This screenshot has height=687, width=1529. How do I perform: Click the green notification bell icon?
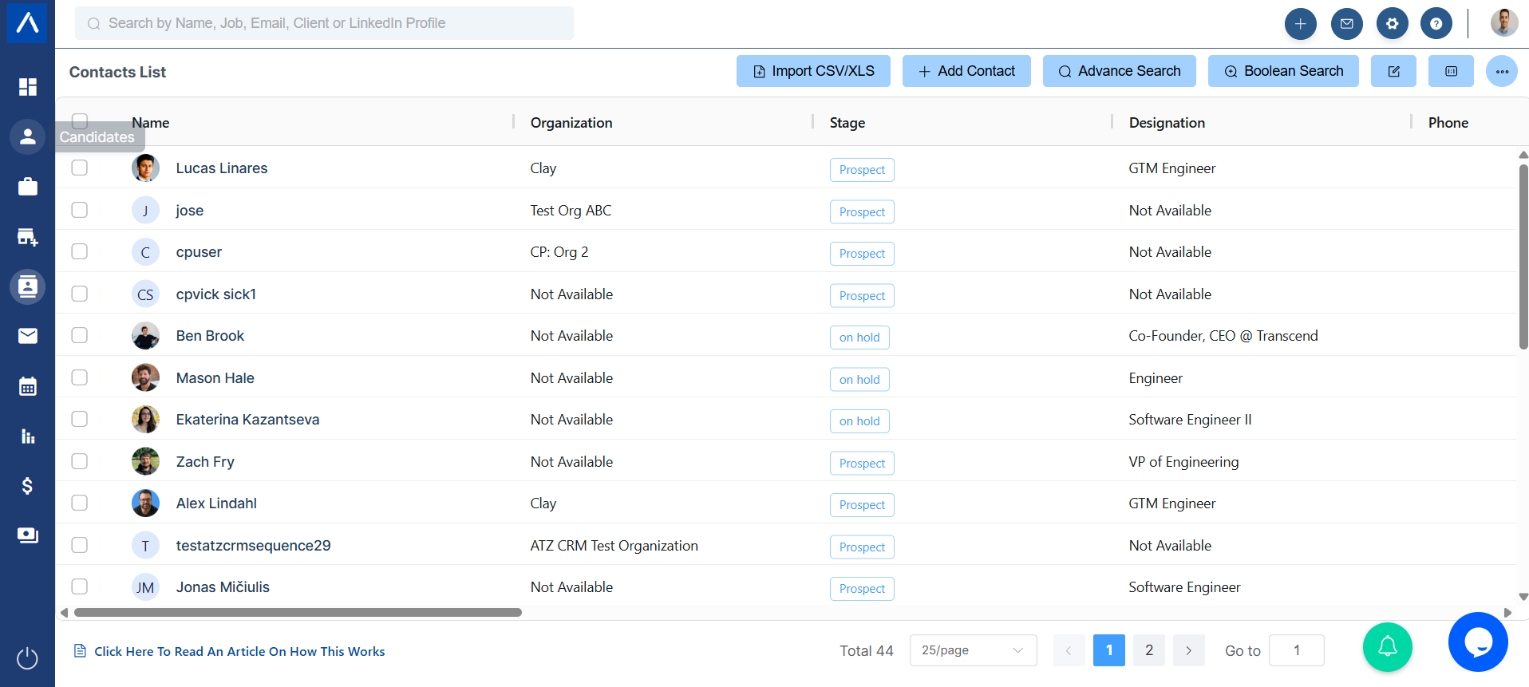point(1387,646)
